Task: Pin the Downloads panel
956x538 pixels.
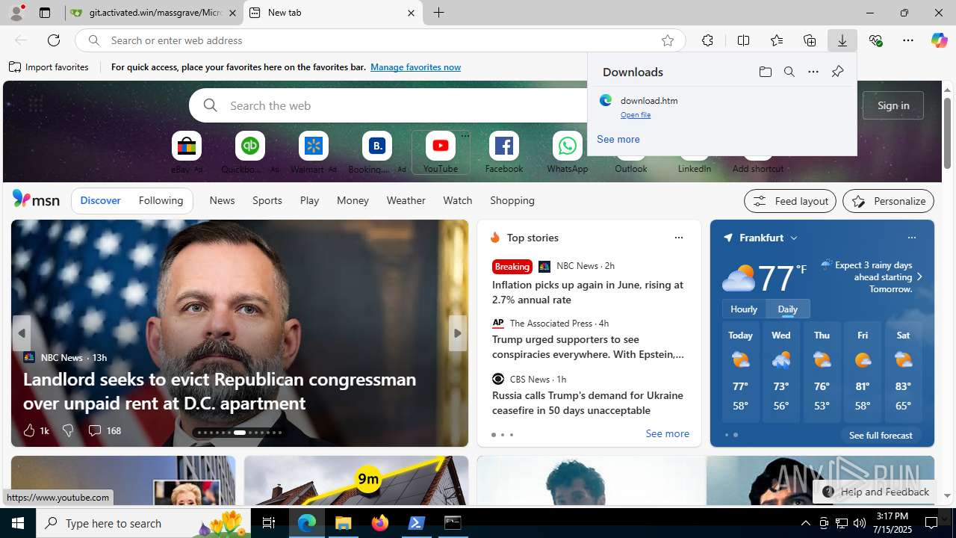Action: coord(837,72)
